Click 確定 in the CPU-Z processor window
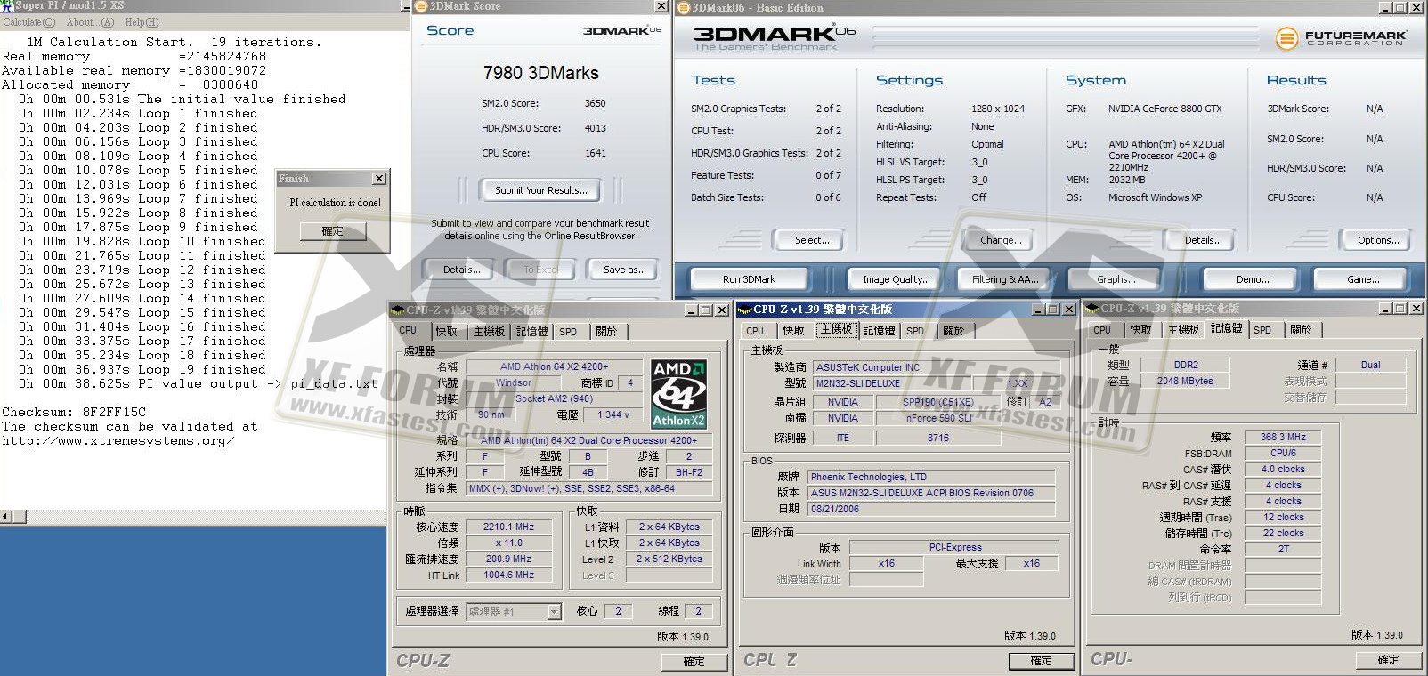The image size is (1428, 676). 694,662
